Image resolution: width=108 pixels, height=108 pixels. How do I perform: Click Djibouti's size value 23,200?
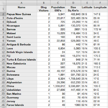click(x=73, y=22)
